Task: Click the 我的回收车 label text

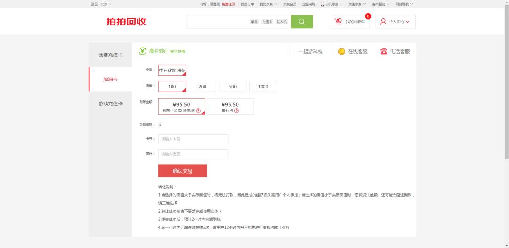Action: 355,22
